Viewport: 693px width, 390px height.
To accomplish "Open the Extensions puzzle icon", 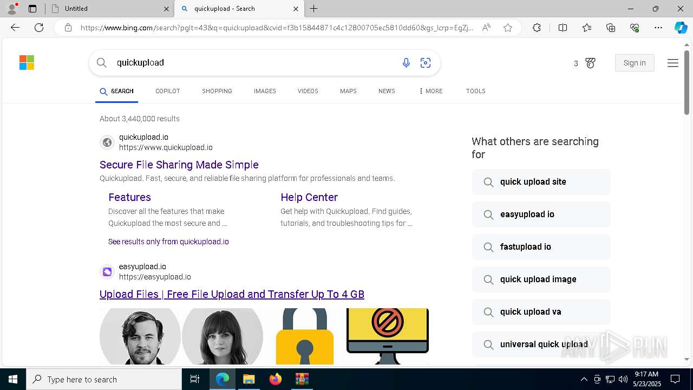I will (x=537, y=28).
